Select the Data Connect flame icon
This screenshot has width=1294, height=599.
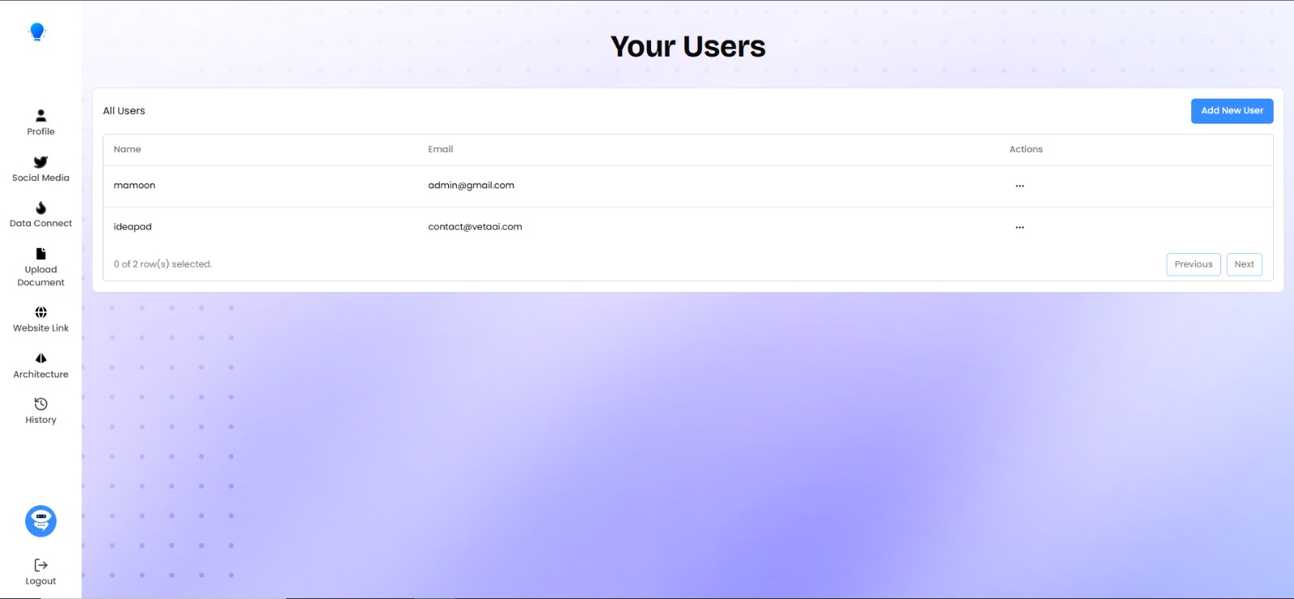40,209
